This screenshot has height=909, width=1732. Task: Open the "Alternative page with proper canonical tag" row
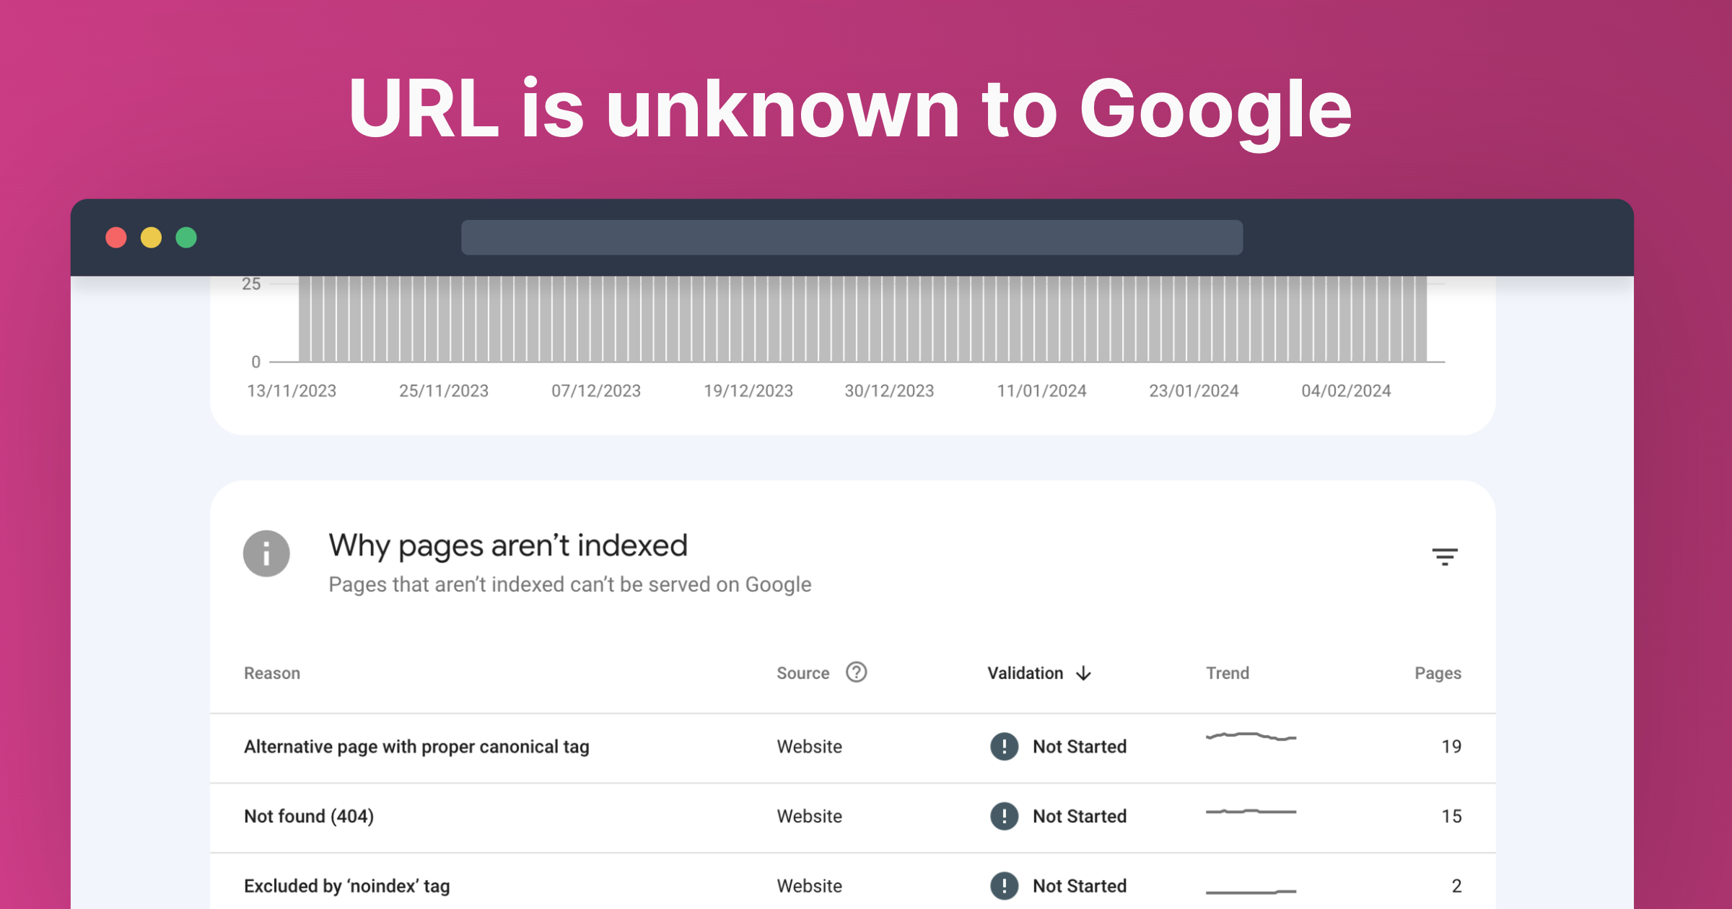(x=416, y=747)
